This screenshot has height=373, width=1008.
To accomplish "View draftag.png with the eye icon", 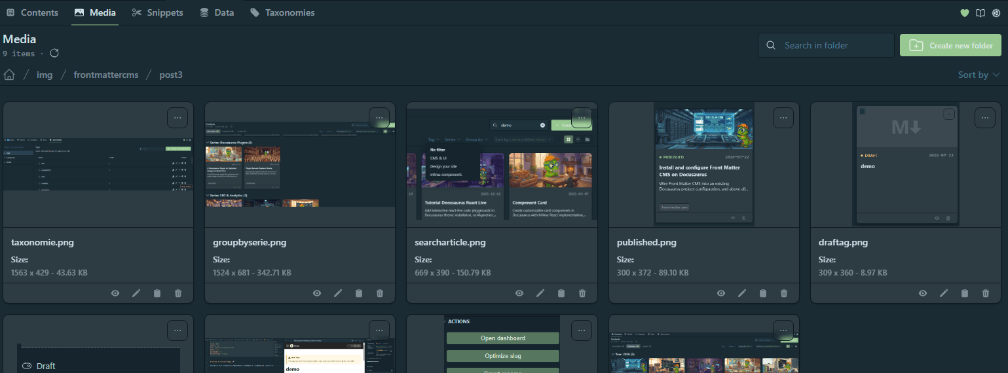I will coord(923,293).
